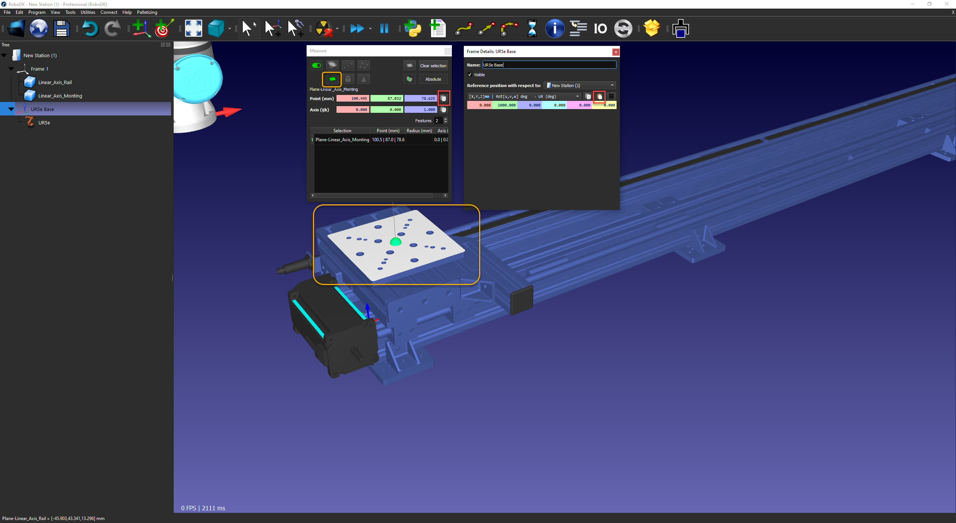
Task: Select cylinder measure mode icon
Action: pyautogui.click(x=348, y=79)
